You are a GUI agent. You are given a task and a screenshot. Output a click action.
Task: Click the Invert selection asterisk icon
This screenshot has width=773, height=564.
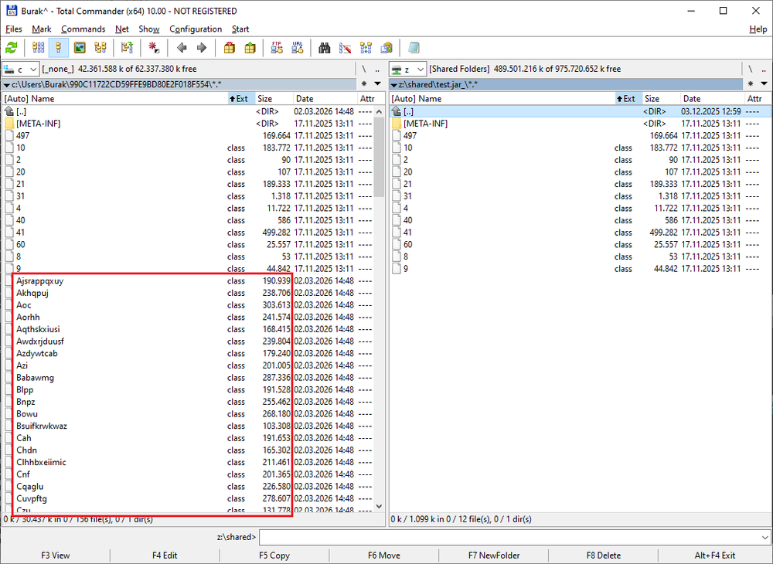155,48
